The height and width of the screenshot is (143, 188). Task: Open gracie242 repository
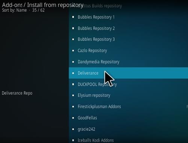pos(128,129)
